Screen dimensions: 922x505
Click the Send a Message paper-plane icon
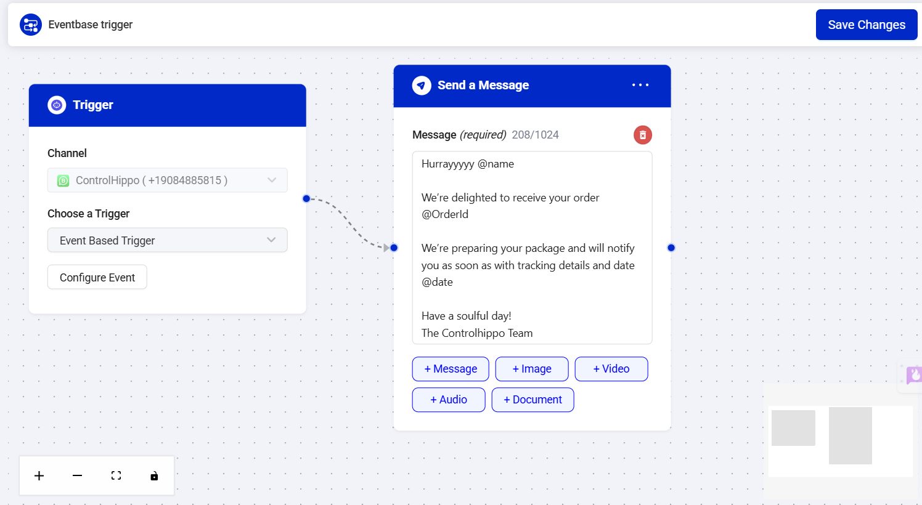[x=422, y=85]
